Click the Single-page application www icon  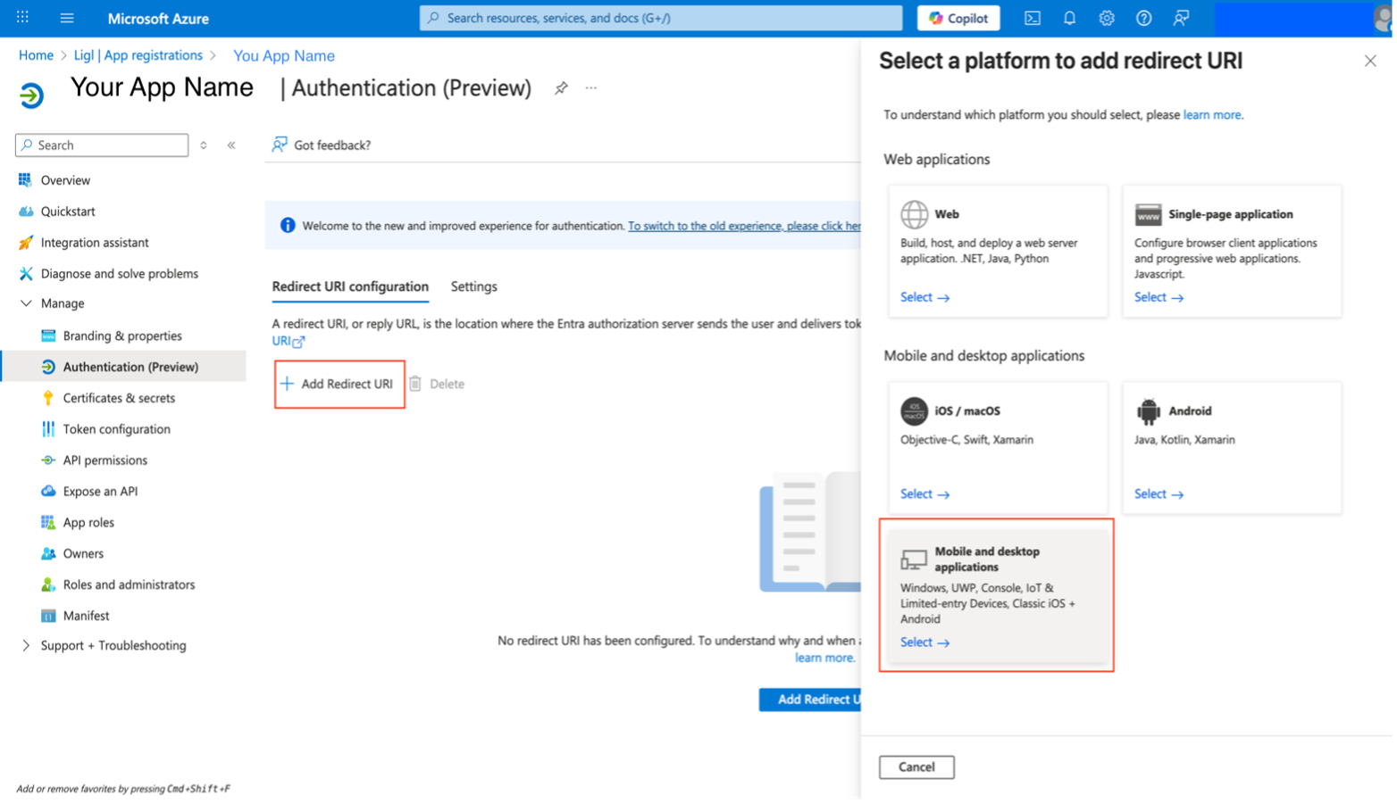pos(1148,214)
